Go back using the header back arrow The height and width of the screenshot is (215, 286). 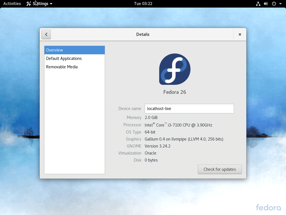[46, 34]
